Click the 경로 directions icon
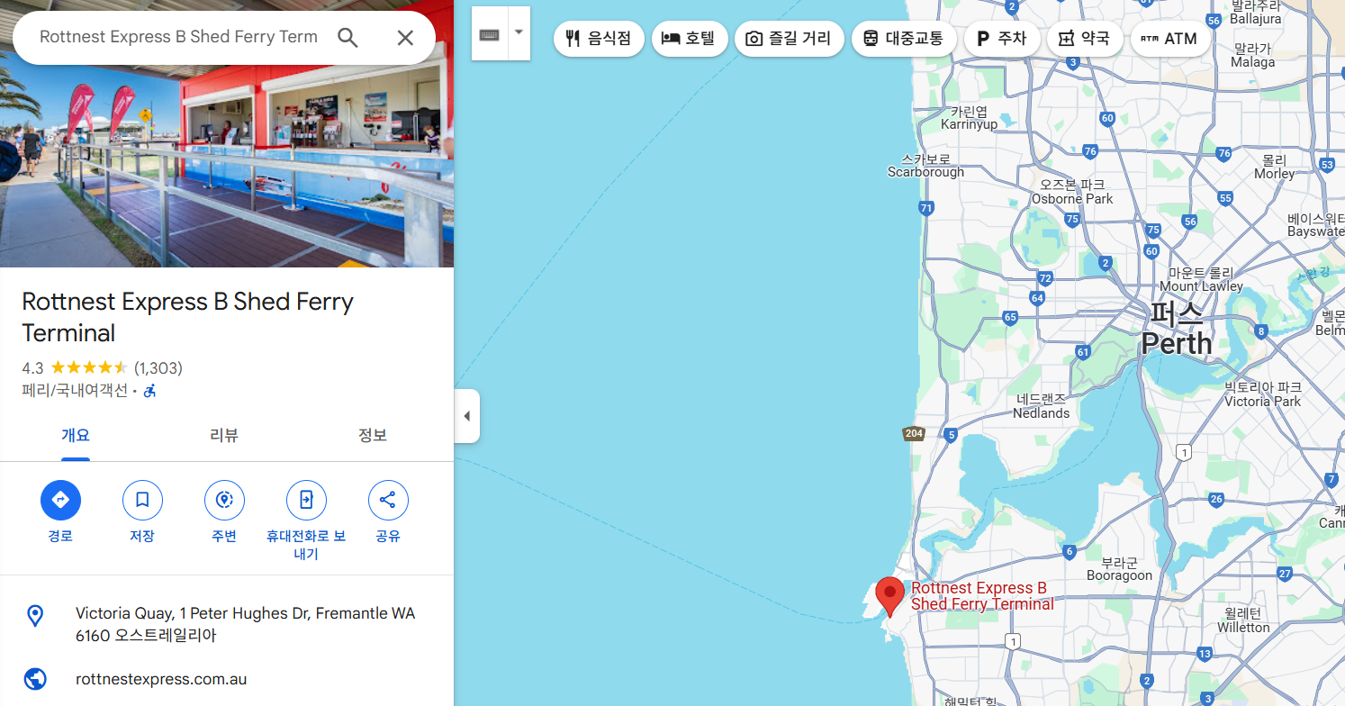1345x706 pixels. point(60,500)
